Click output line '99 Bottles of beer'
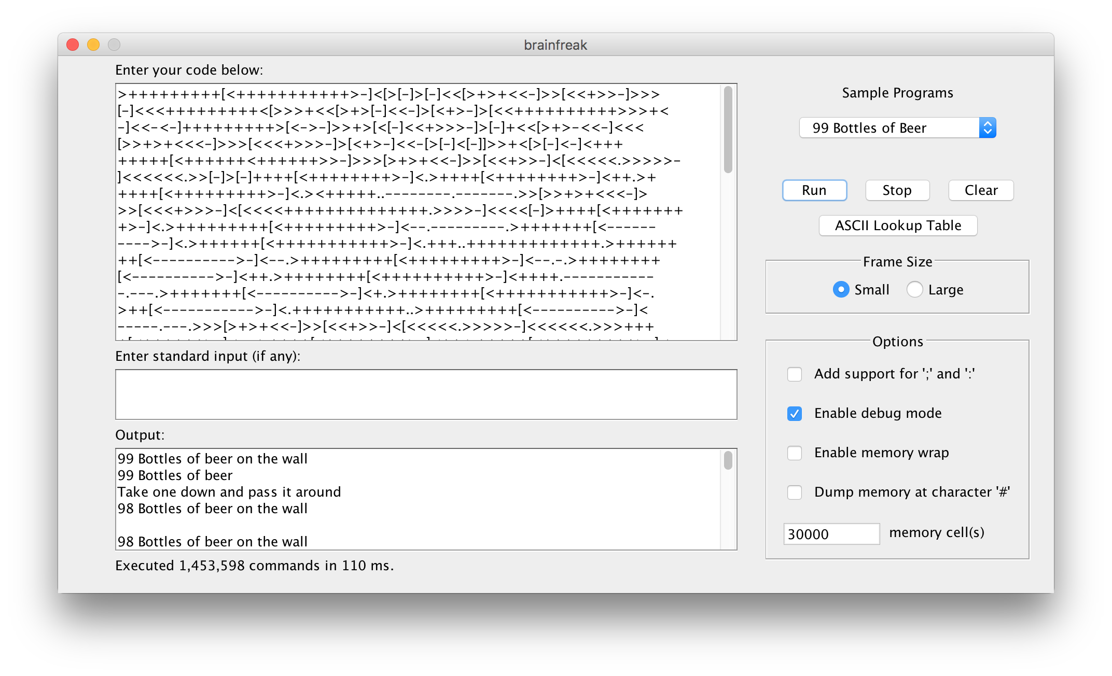The width and height of the screenshot is (1112, 676). tap(175, 475)
